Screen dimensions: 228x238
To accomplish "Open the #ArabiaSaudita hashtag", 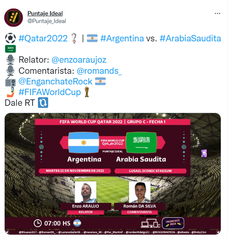I will [190, 38].
